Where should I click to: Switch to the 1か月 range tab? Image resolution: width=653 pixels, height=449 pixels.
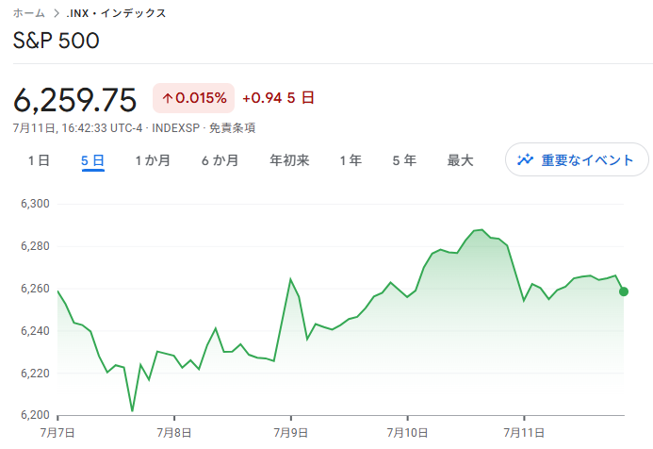(x=153, y=160)
